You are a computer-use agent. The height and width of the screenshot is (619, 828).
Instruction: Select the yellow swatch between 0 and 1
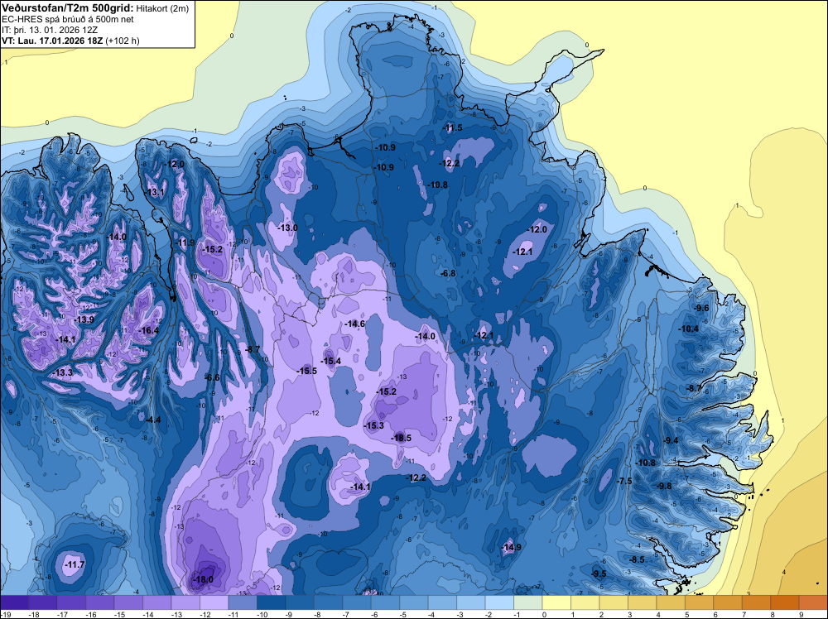pyautogui.click(x=556, y=602)
